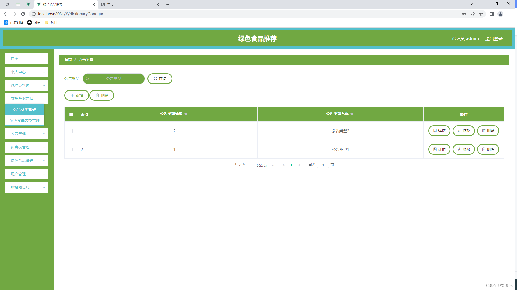This screenshot has width=517, height=290.
Task: Open the 百度翻译 bookmark
Action: click(x=14, y=23)
